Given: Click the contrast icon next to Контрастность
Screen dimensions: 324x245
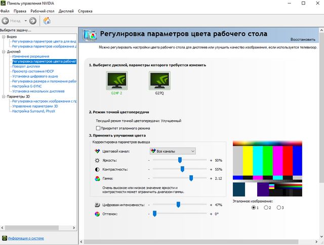Looking at the screenshot, I should click(97, 170).
